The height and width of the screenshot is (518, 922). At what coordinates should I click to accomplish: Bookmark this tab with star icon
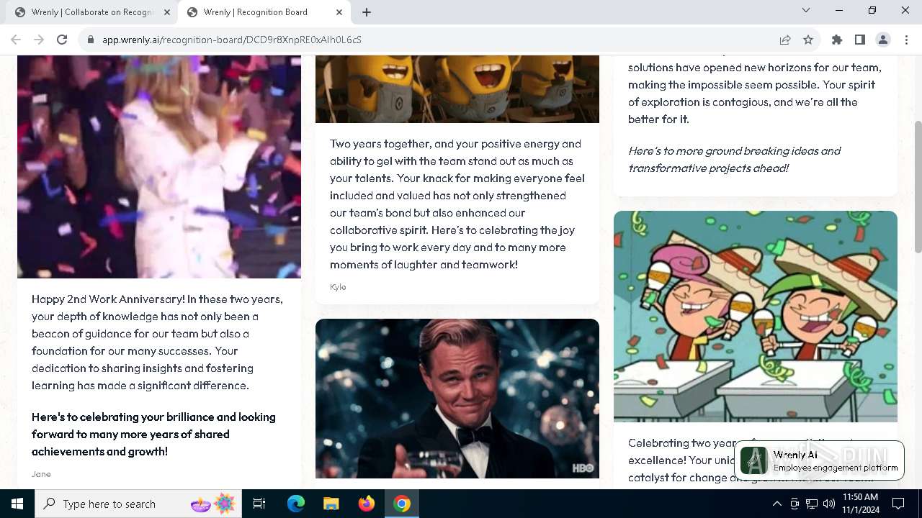click(x=808, y=40)
